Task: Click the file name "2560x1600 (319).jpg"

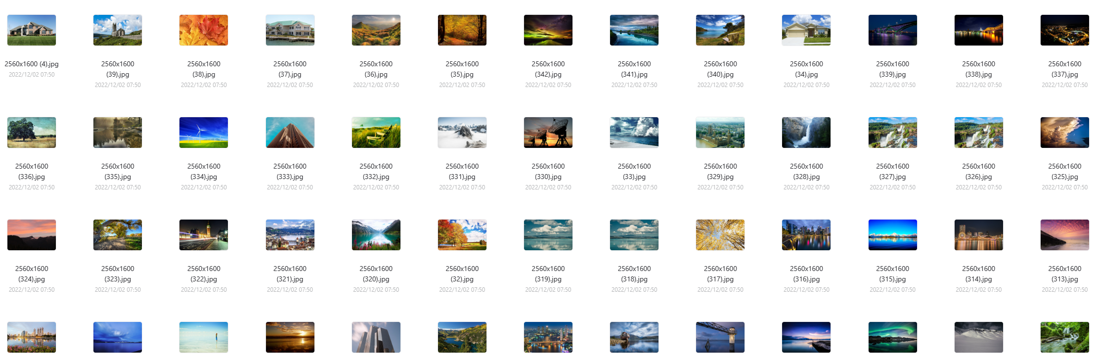Action: point(548,274)
